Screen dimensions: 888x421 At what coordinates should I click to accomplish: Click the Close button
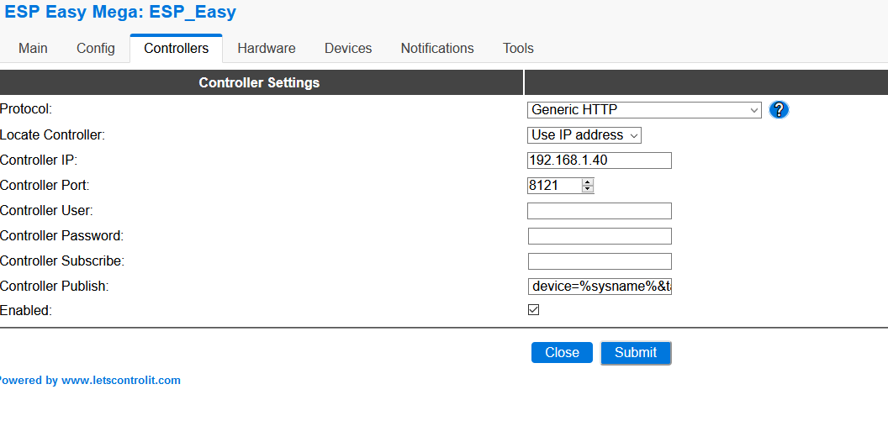click(x=562, y=353)
